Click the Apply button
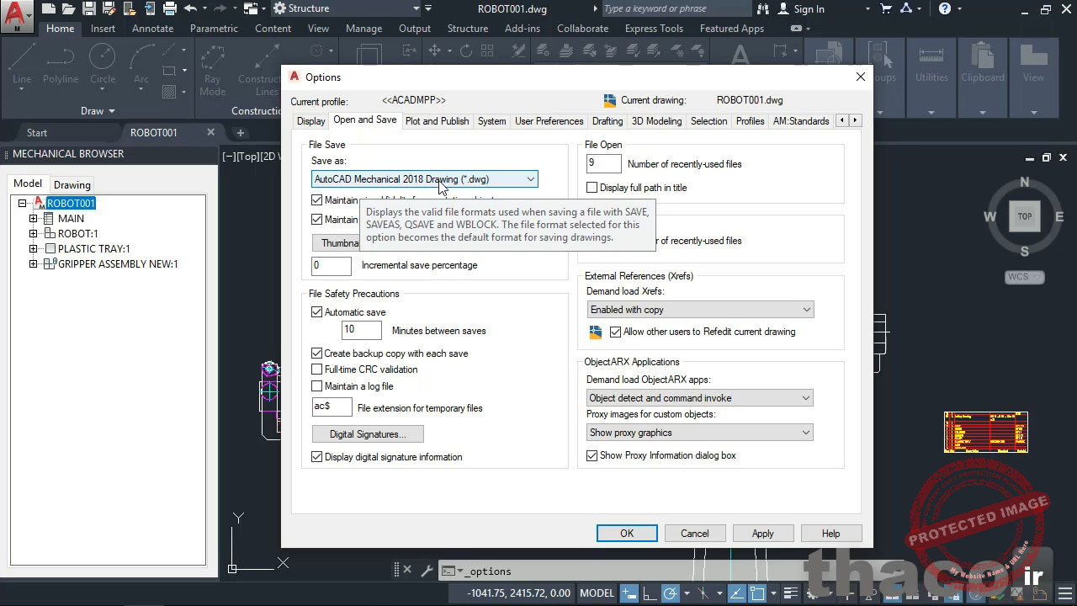Screen dimensions: 1077x606 pyautogui.click(x=762, y=533)
